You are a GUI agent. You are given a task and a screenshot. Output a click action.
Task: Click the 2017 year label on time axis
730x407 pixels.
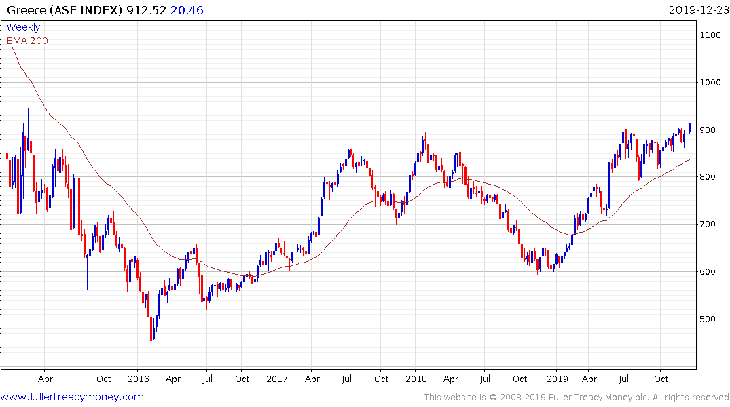pyautogui.click(x=277, y=379)
